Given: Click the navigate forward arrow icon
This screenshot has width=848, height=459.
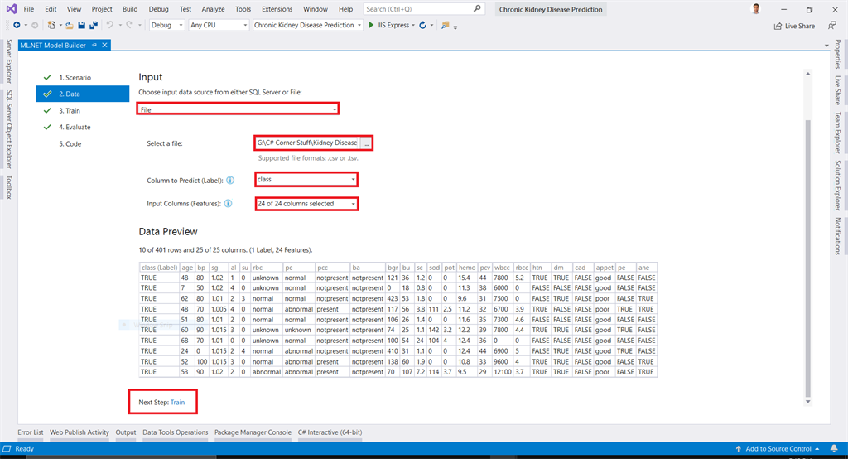Looking at the screenshot, I should [x=35, y=25].
